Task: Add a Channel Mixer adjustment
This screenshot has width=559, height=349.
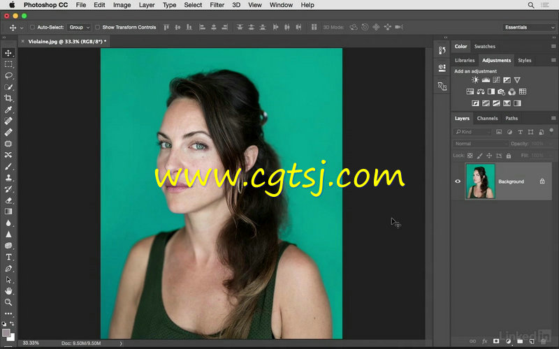Action: pos(512,91)
